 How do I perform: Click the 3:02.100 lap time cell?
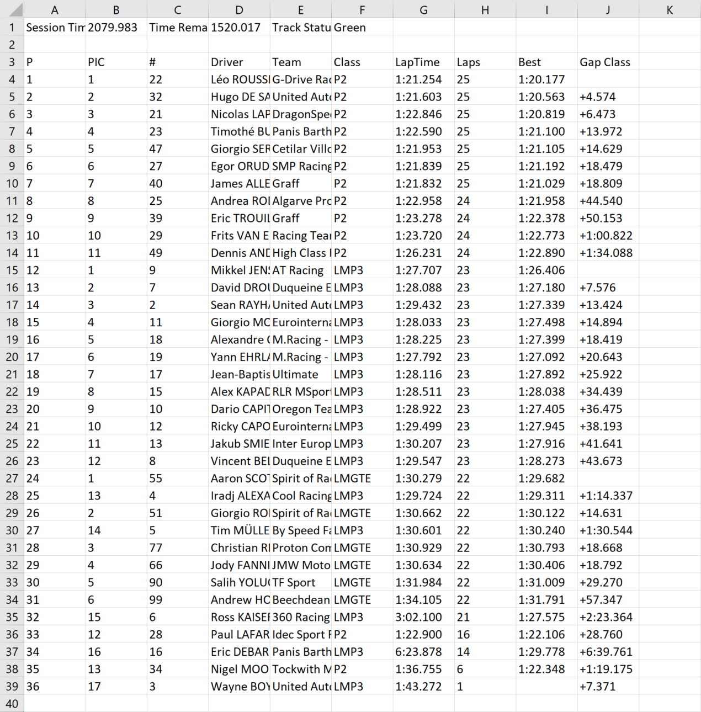(x=423, y=617)
